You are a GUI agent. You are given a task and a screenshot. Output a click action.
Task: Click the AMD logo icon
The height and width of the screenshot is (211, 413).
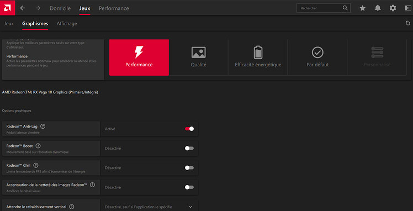pos(8,8)
